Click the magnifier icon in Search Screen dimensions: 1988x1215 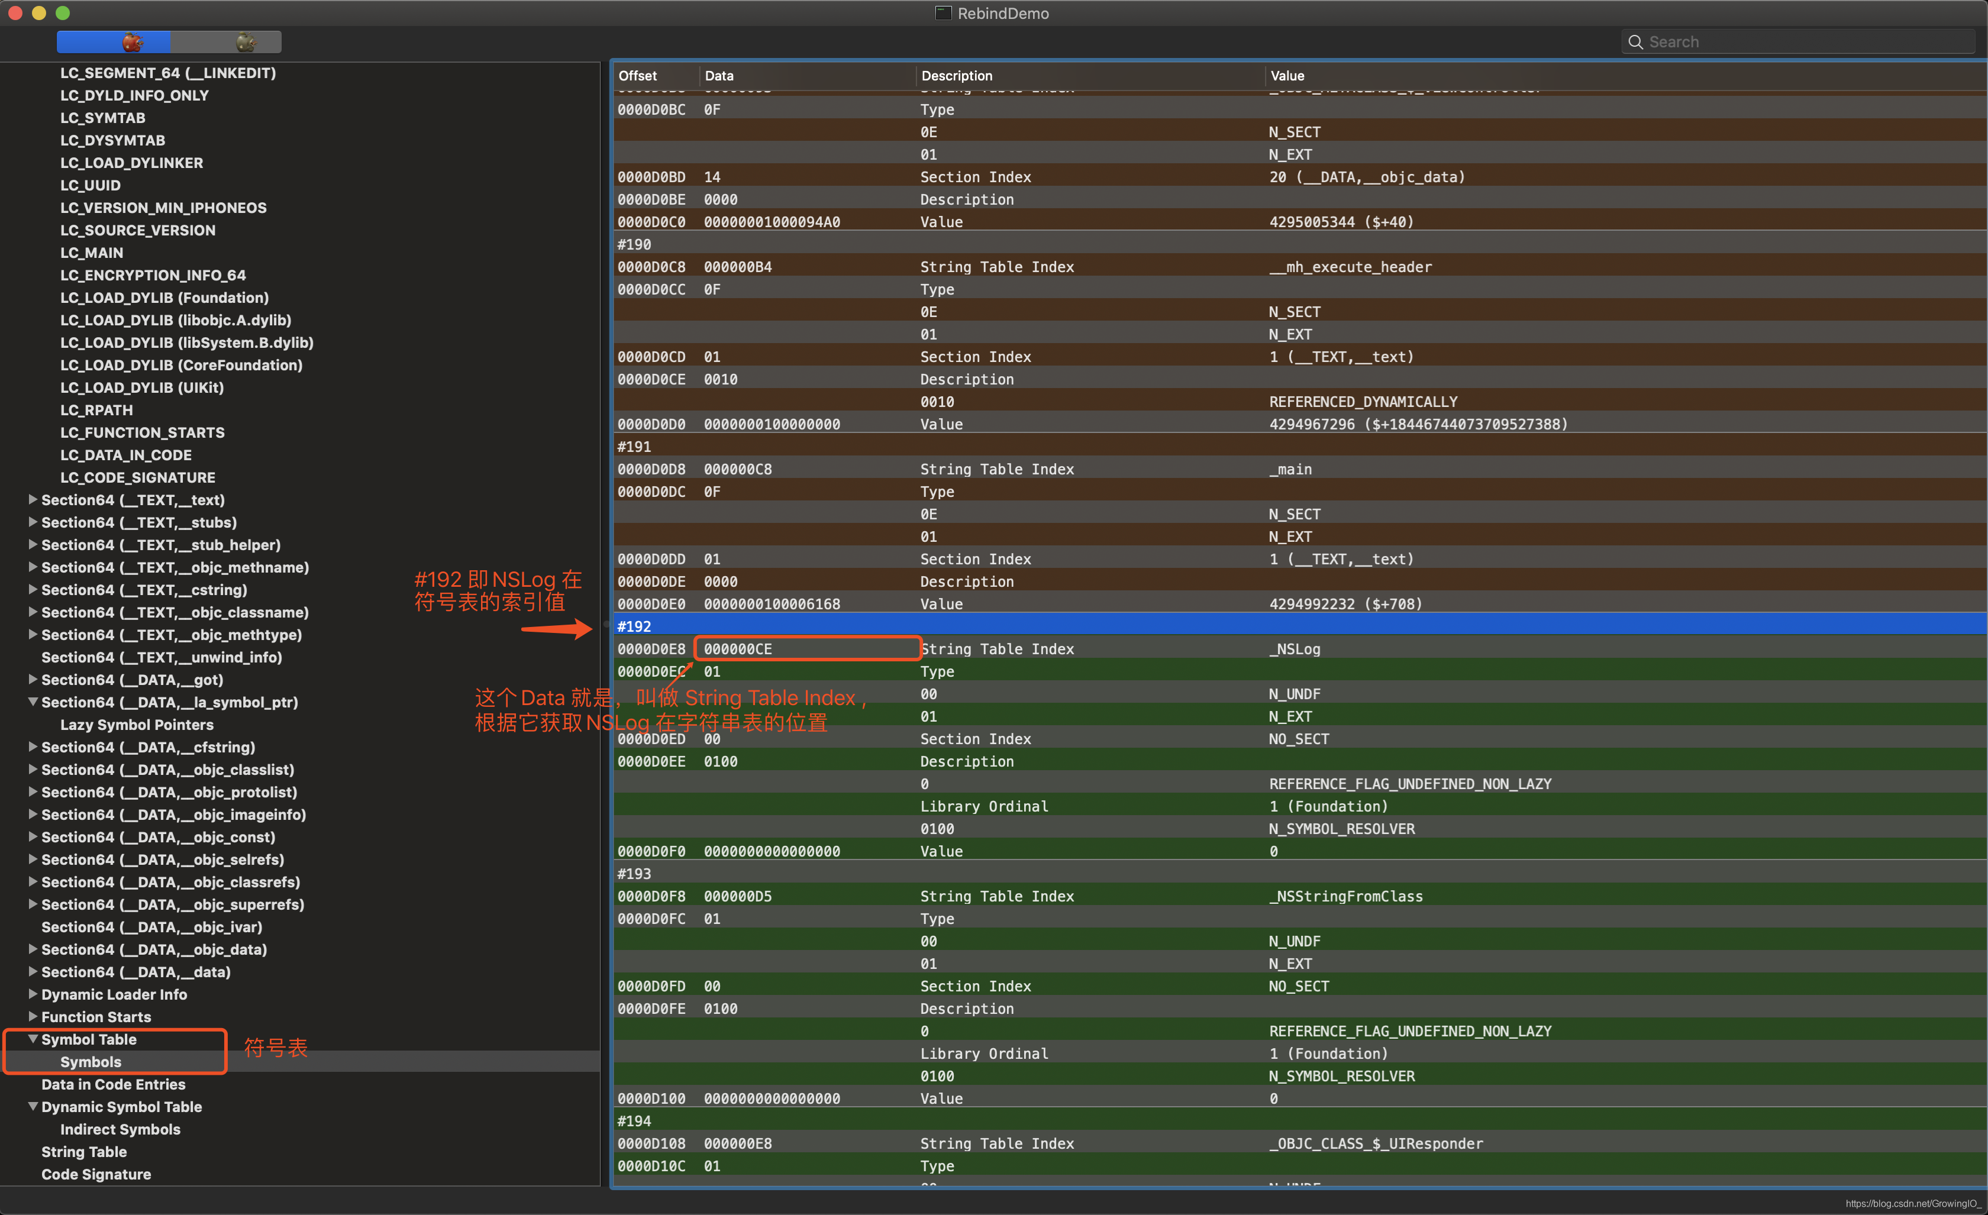[x=1635, y=42]
